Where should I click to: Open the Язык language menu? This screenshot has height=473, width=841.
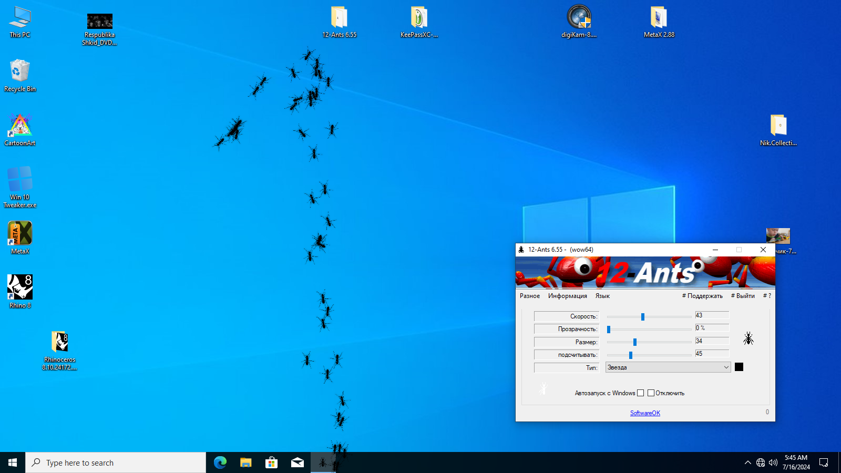pyautogui.click(x=602, y=296)
